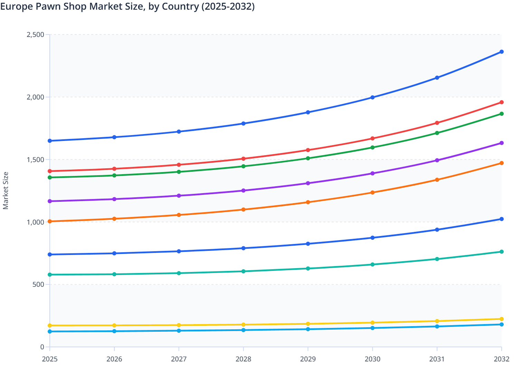521x387 pixels.
Task: Click the red line's 2025 marker
Action: click(x=49, y=171)
